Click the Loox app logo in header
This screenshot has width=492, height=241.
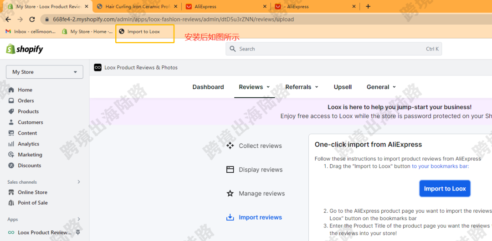(97, 67)
